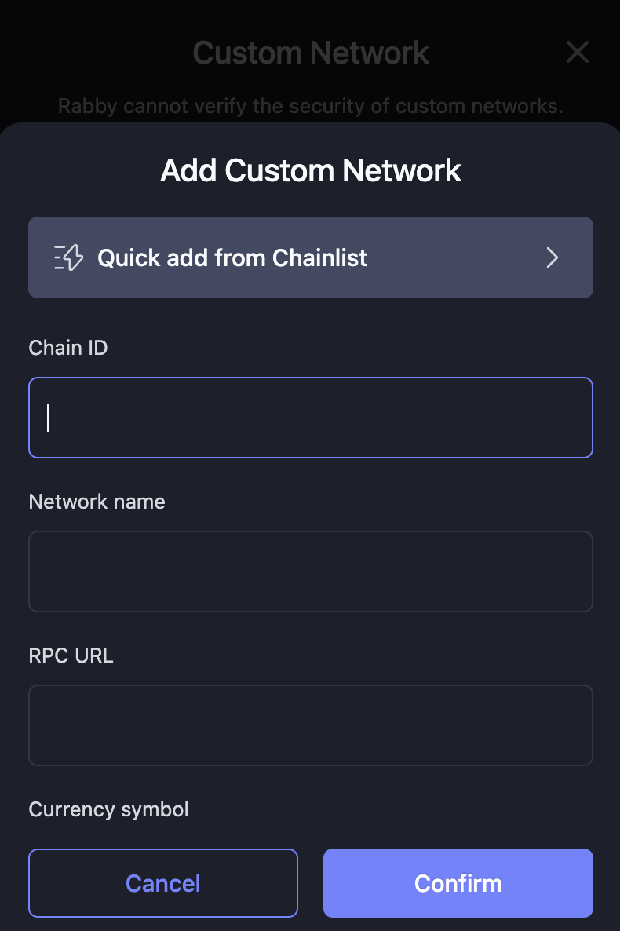Screen dimensions: 620x931
Task: Click the text cursor in Chain ID
Action: (48, 418)
